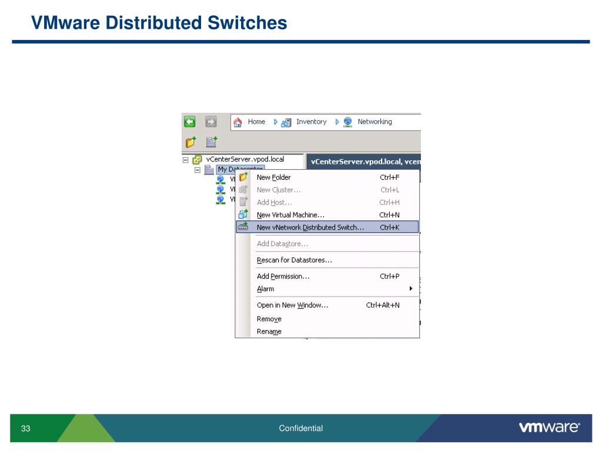Click the Inventory icon in breadcrumb

coord(286,122)
